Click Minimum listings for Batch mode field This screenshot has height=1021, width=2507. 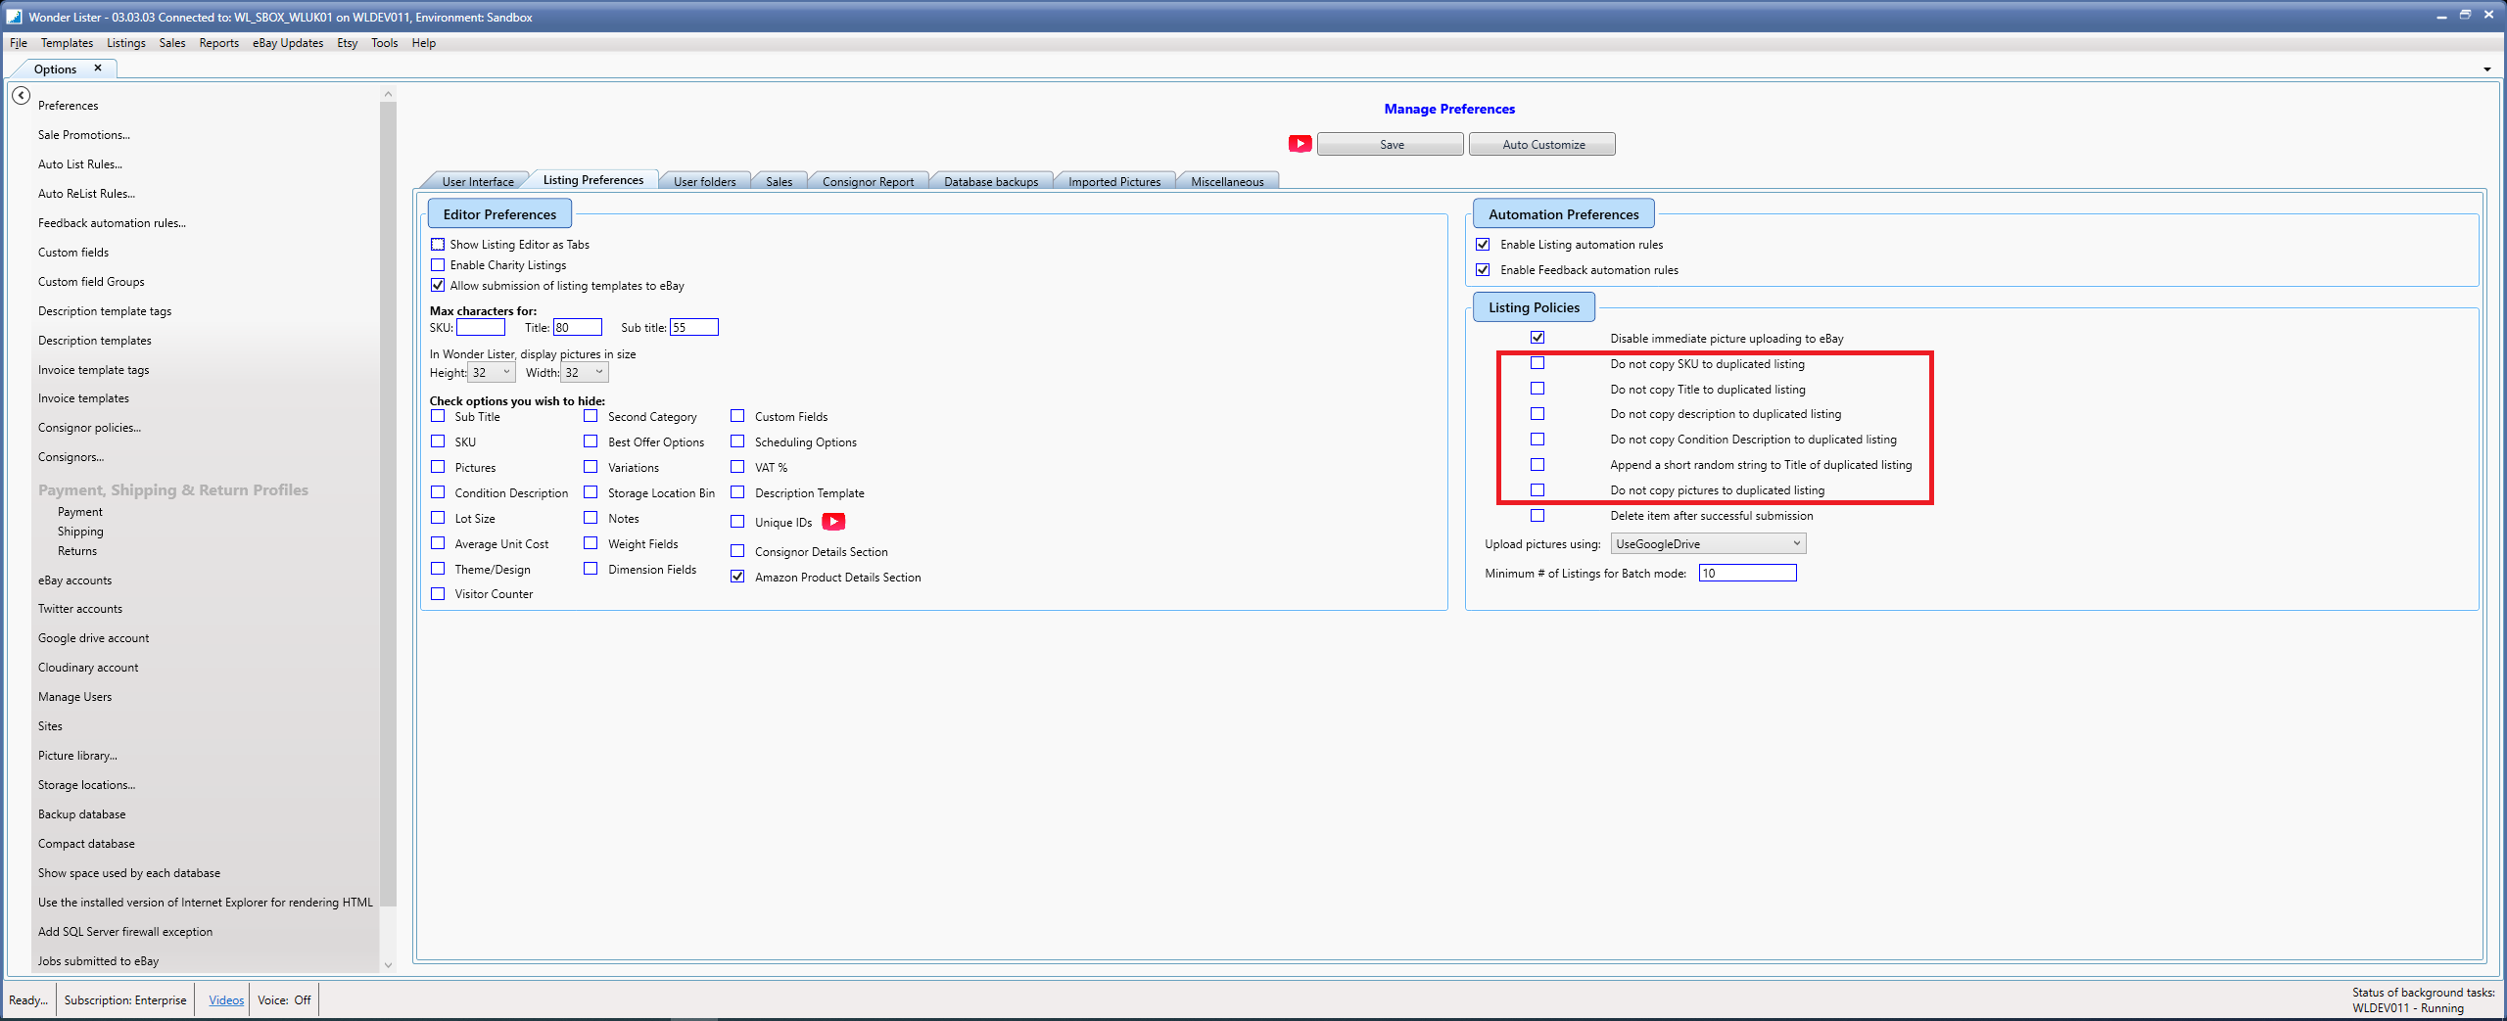point(1748,574)
